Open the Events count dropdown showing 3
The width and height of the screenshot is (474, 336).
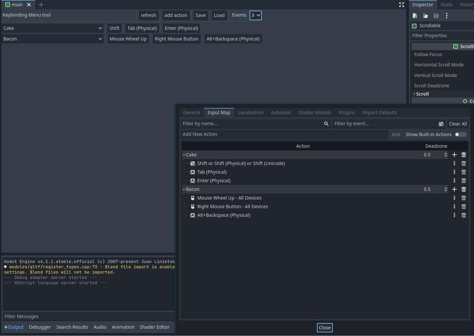(x=255, y=15)
